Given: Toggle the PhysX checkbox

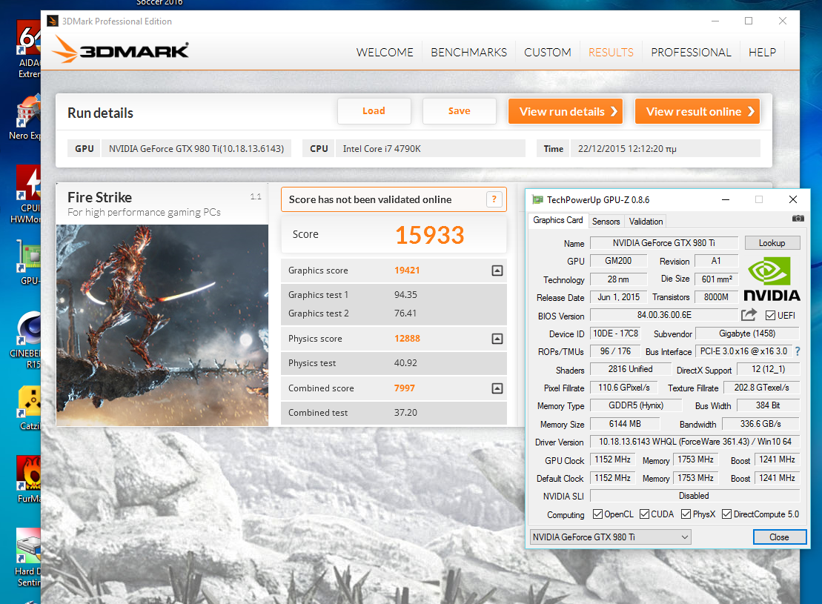Looking at the screenshot, I should pos(686,514).
